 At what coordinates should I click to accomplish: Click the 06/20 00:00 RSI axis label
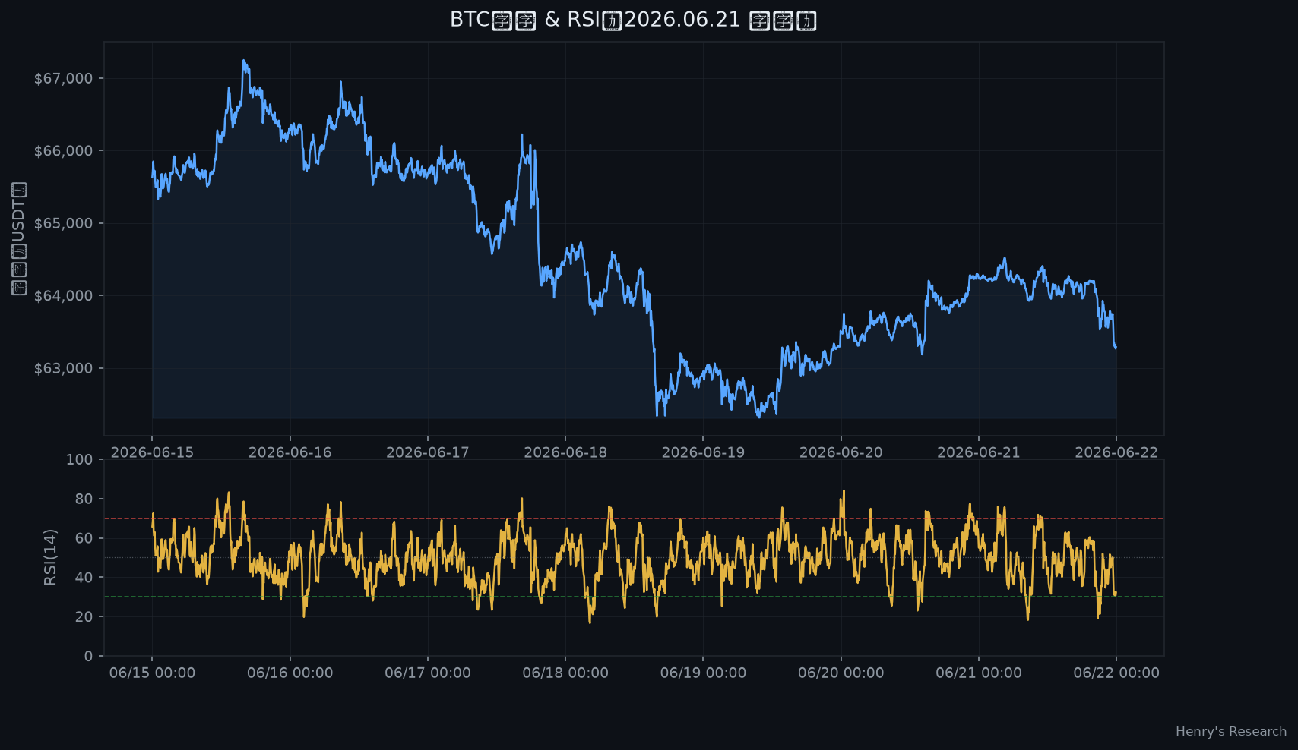coord(841,673)
